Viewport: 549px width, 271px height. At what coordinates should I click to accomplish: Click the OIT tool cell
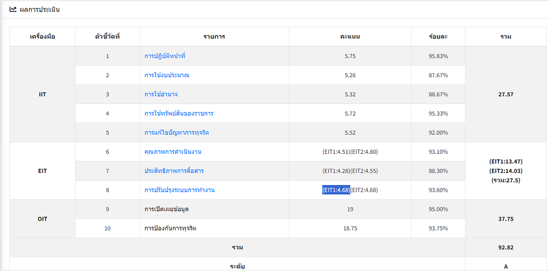[x=42, y=220]
